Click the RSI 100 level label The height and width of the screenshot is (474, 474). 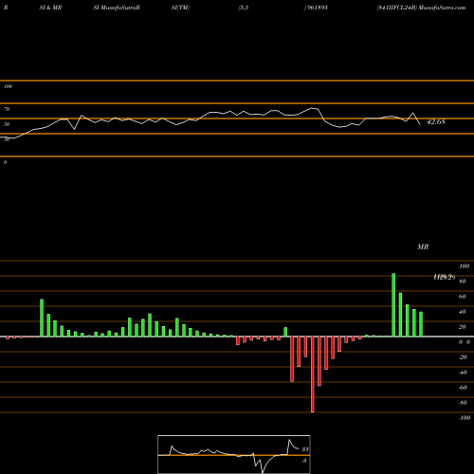8,86
